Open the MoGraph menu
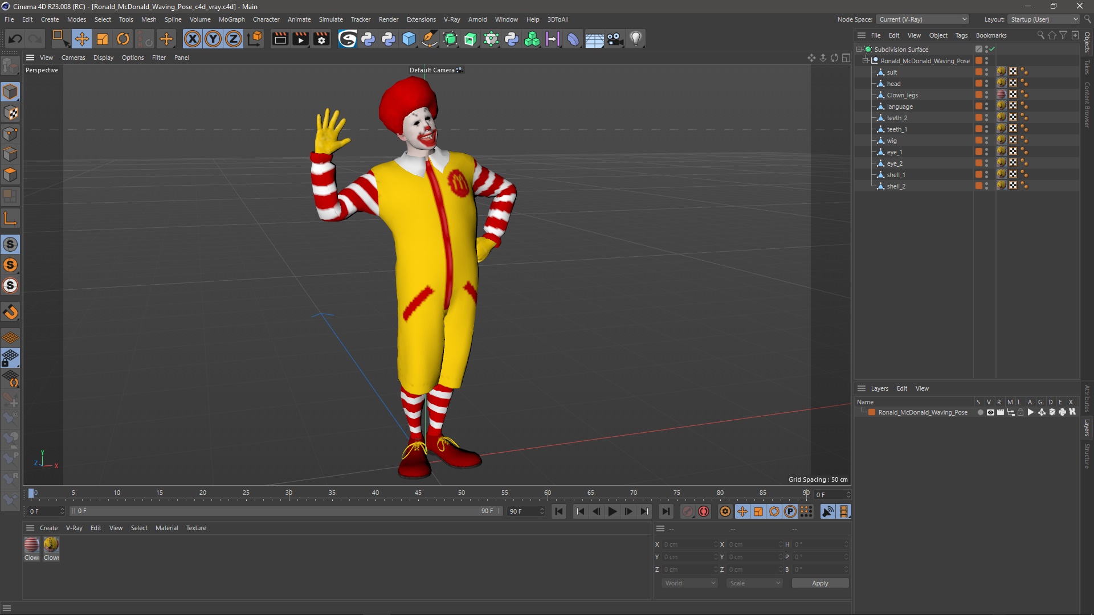The width and height of the screenshot is (1094, 615). pyautogui.click(x=231, y=19)
